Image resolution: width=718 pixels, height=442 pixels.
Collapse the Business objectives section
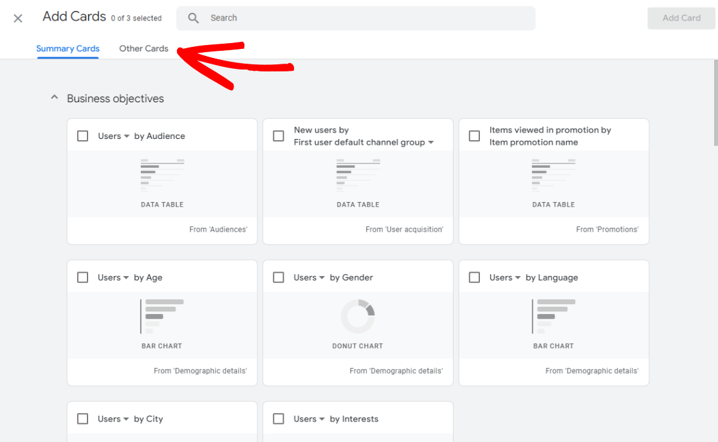54,97
